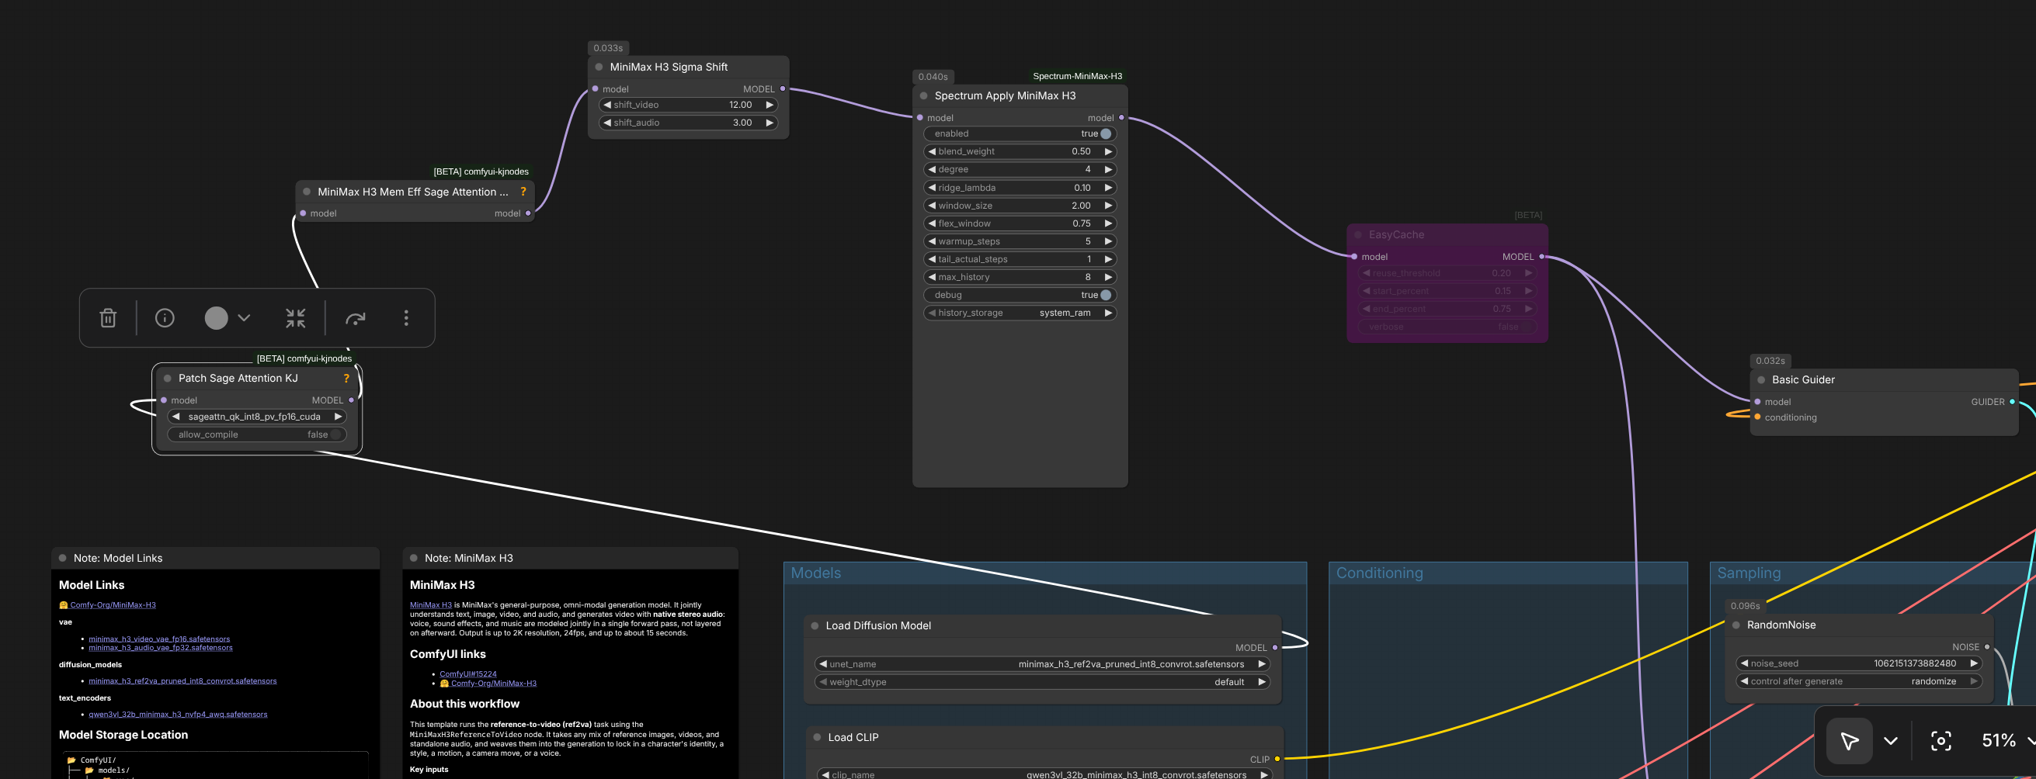Image resolution: width=2036 pixels, height=779 pixels.
Task: Activate the select mode cursor tool
Action: 1849,740
